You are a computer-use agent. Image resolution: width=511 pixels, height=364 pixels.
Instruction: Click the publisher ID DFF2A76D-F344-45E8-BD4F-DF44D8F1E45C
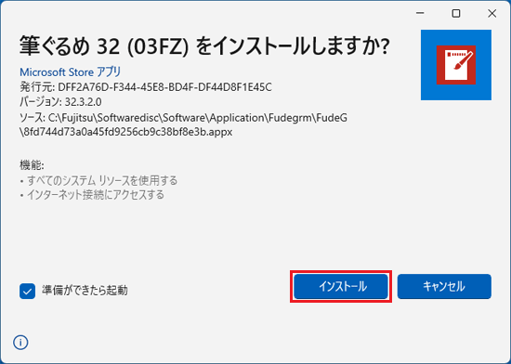point(164,87)
